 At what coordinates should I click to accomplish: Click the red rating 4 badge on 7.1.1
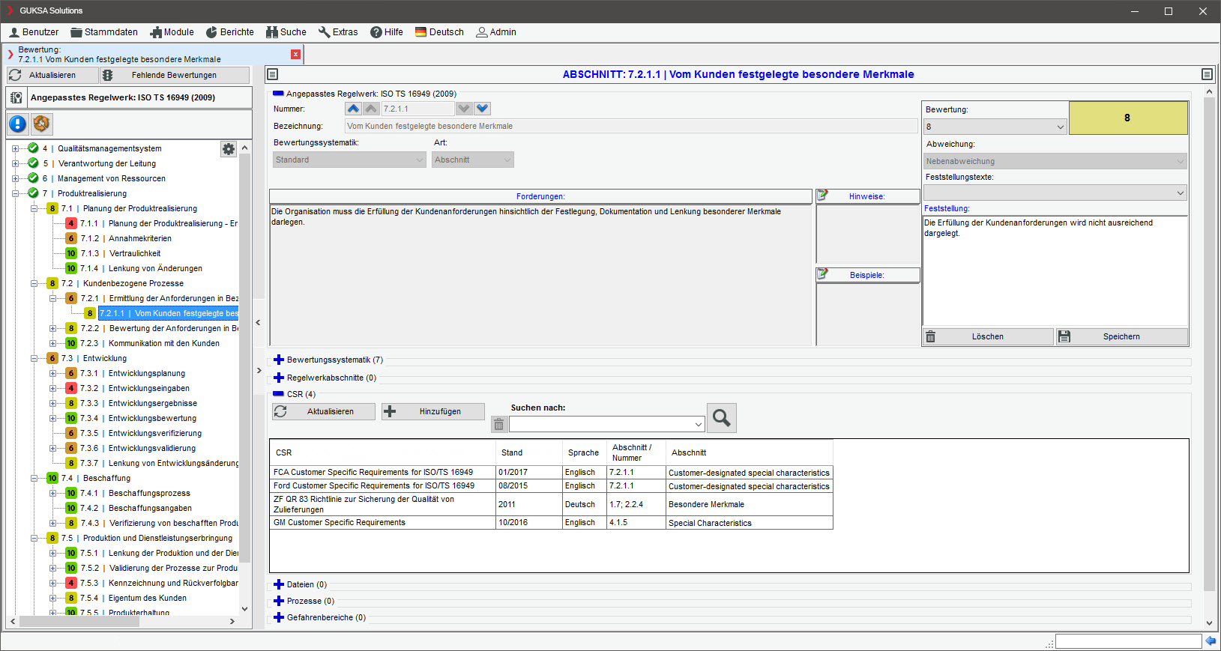[x=71, y=223]
